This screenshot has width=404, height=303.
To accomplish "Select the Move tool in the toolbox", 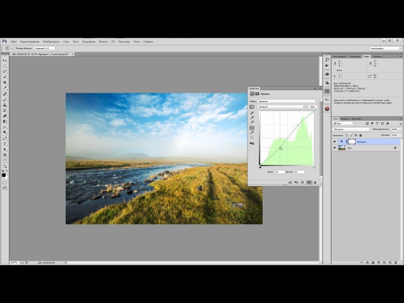I will pos(5,61).
